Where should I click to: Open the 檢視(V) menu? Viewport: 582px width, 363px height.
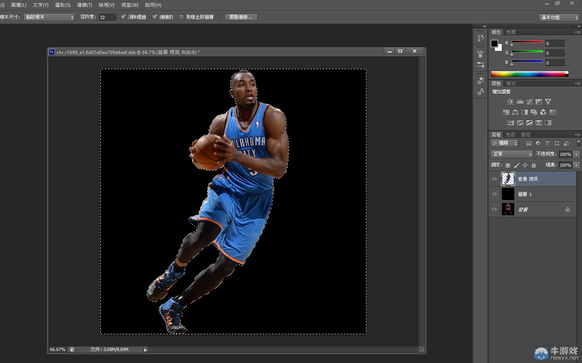pos(106,5)
